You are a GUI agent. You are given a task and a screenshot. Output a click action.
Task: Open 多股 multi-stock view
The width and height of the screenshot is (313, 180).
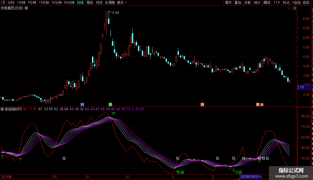point(247,2)
